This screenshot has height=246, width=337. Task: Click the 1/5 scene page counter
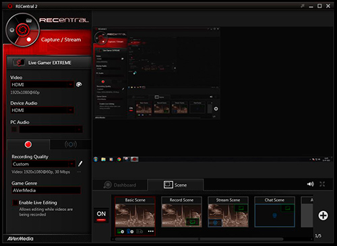(x=318, y=236)
